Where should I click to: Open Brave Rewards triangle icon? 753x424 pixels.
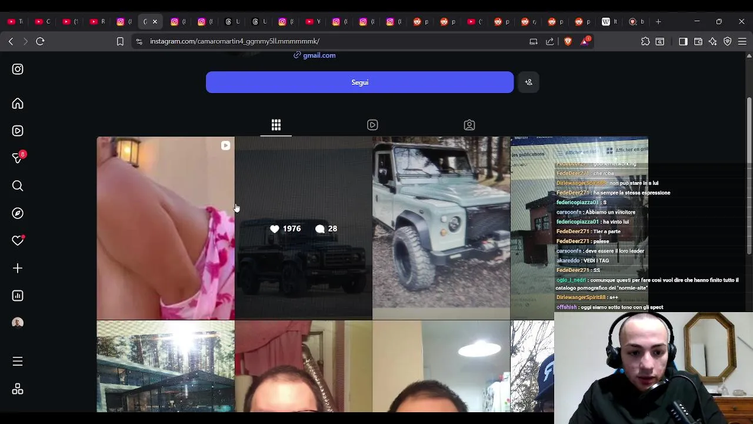585,41
